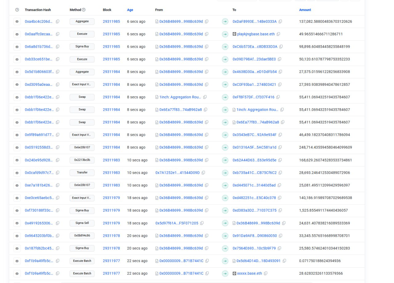The width and height of the screenshot is (394, 283).
Task: Copy transaction hash 0x240e95d928
Action: point(58,160)
